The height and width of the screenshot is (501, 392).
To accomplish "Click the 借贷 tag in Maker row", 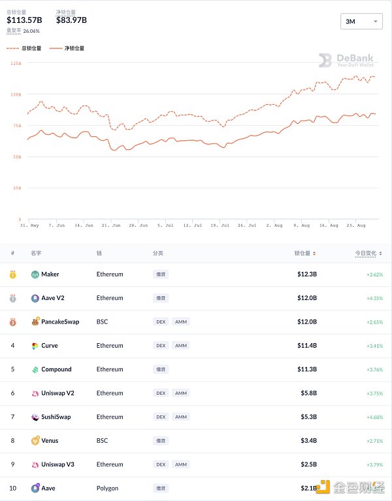I will point(160,274).
